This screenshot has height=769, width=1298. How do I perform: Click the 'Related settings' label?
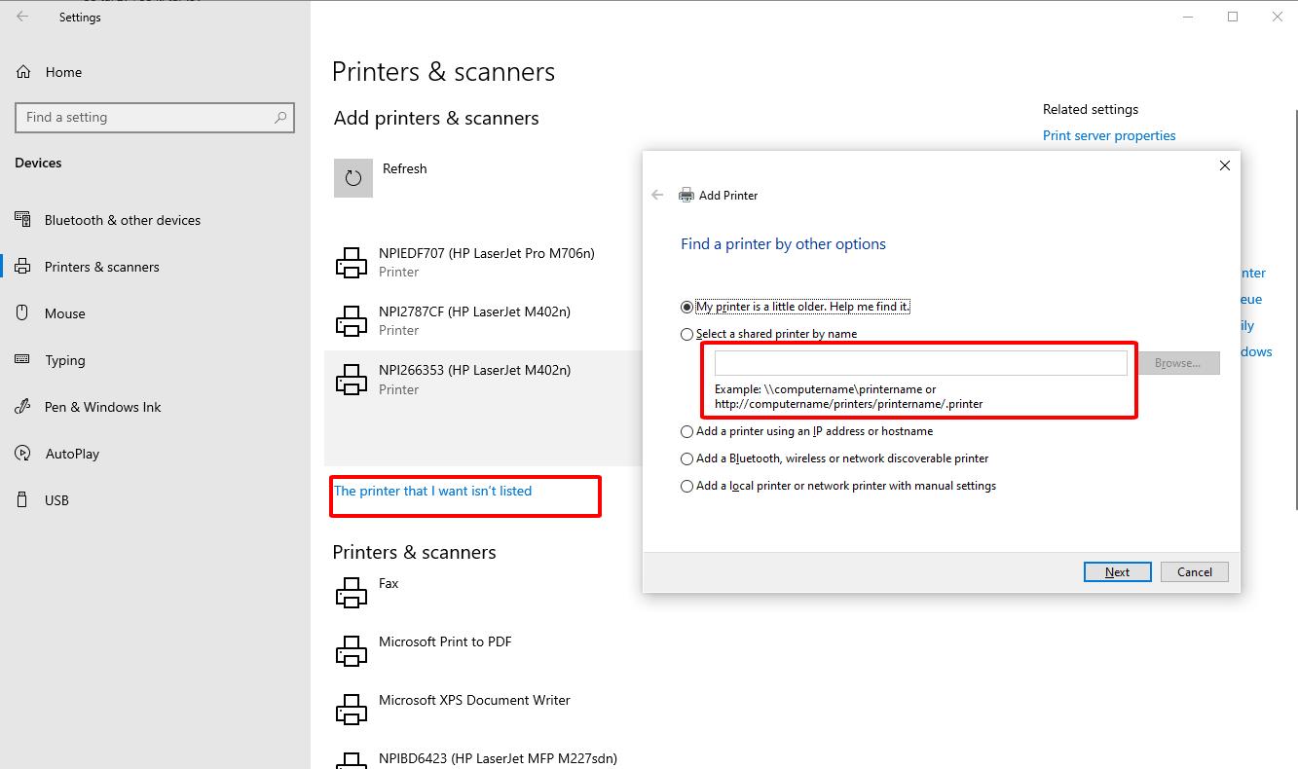click(x=1091, y=109)
